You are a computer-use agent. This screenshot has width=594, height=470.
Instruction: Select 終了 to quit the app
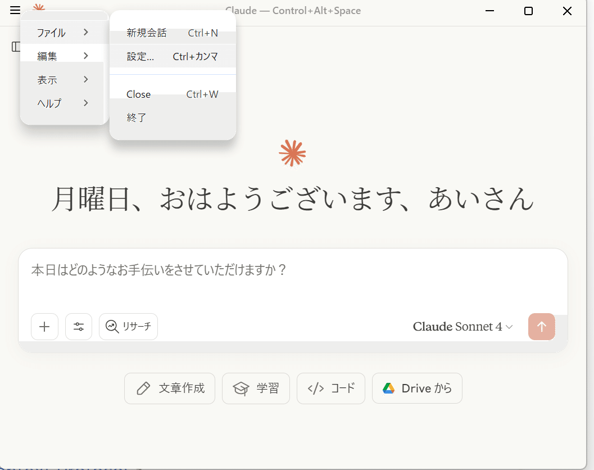(136, 117)
